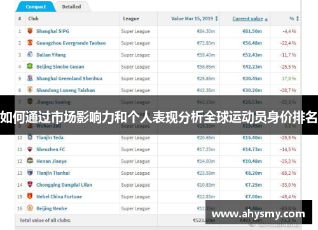Click Super League in Dalian Yifang row
Screen dimensions: 318x230
click(135, 55)
